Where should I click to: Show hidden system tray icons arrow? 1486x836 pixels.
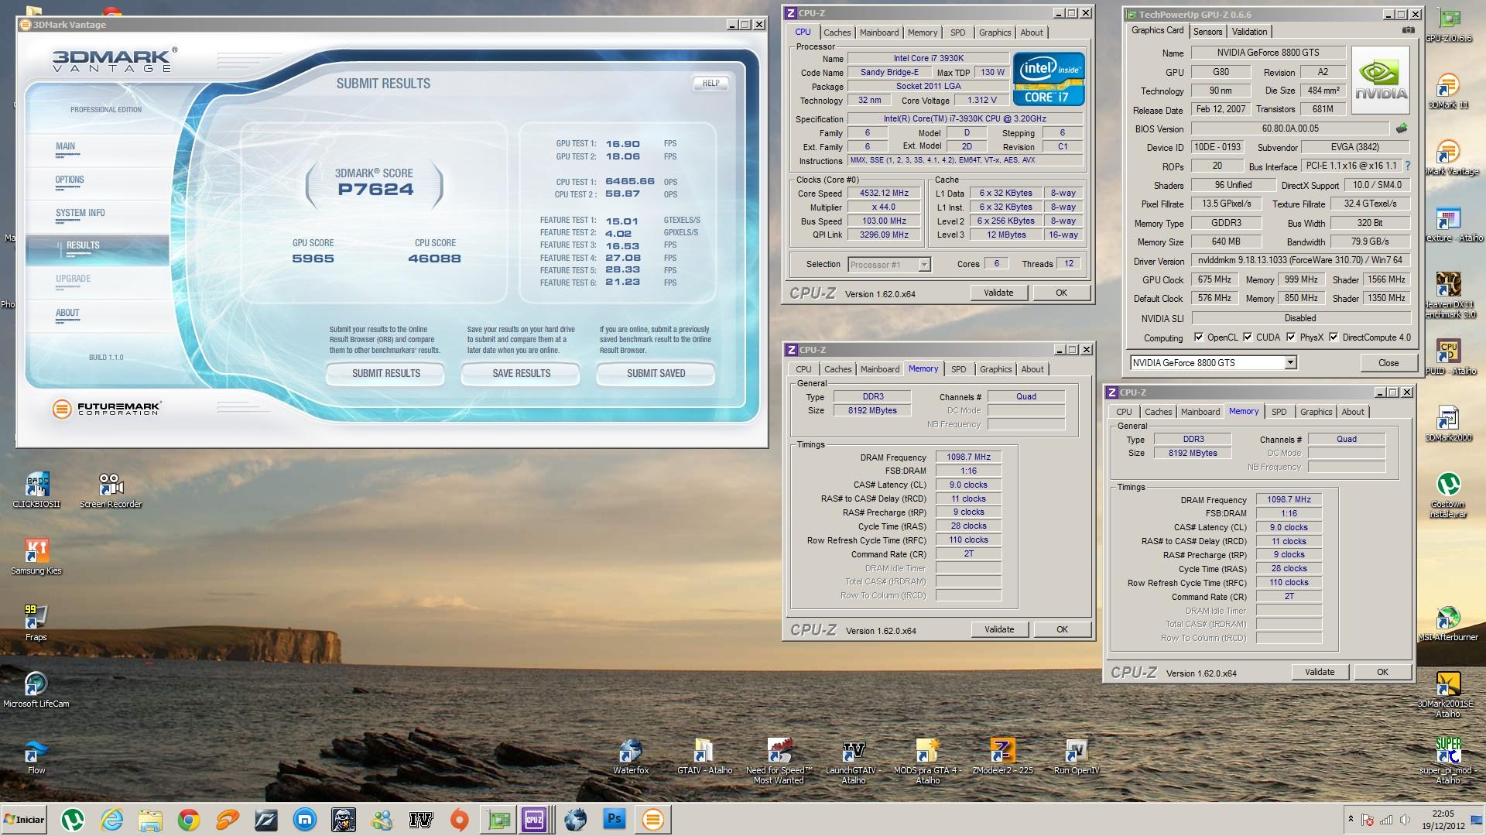point(1351,820)
